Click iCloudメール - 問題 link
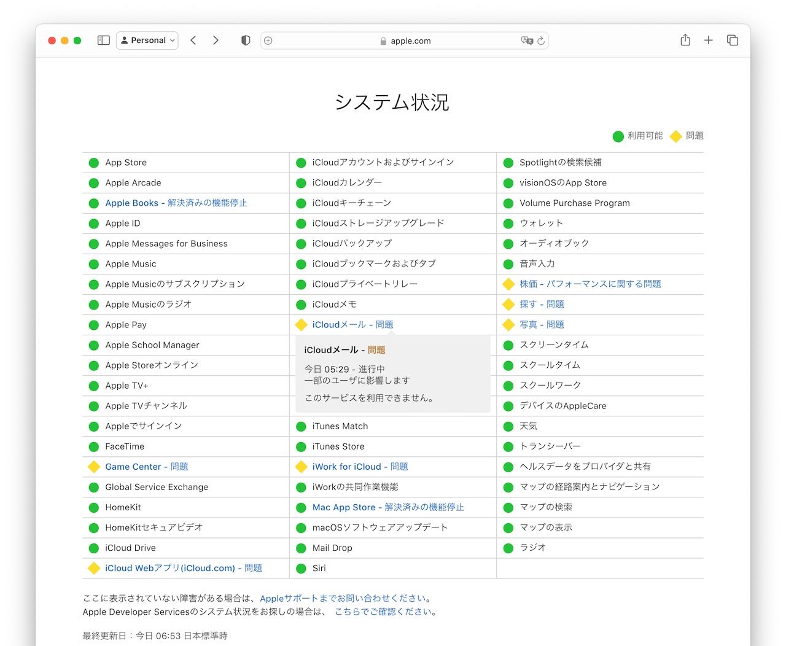 (352, 325)
